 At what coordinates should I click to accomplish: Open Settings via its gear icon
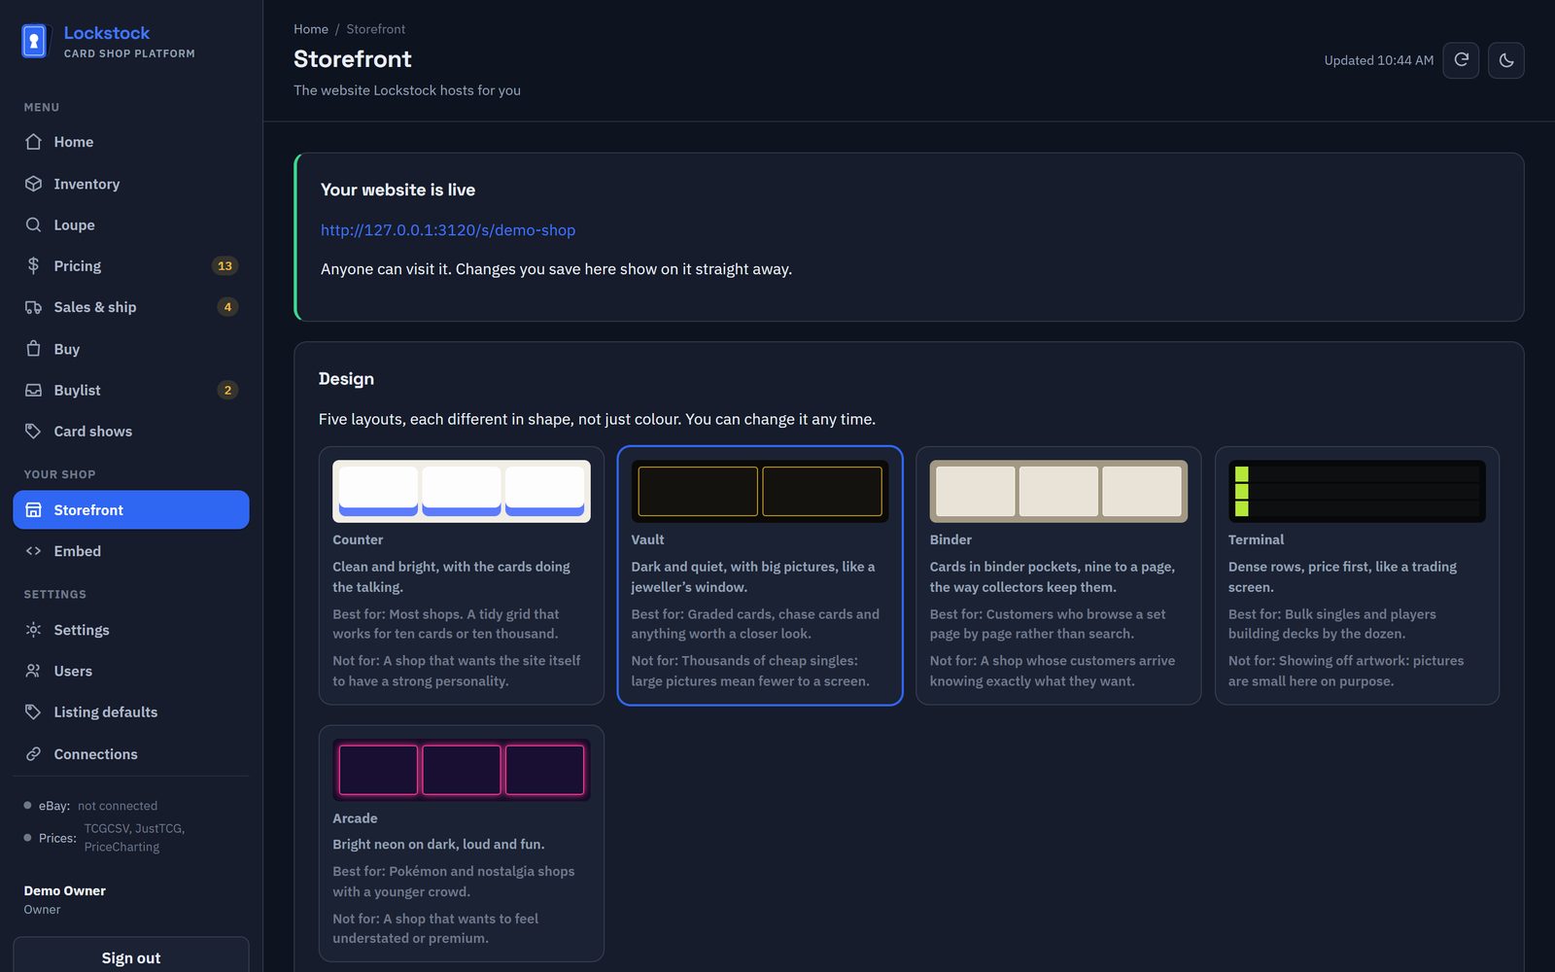point(33,630)
